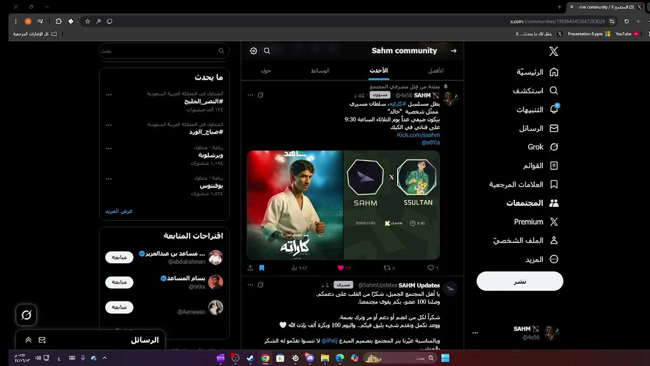
Task: Toggle bookmark on SAHM pinned post
Action: 262,268
